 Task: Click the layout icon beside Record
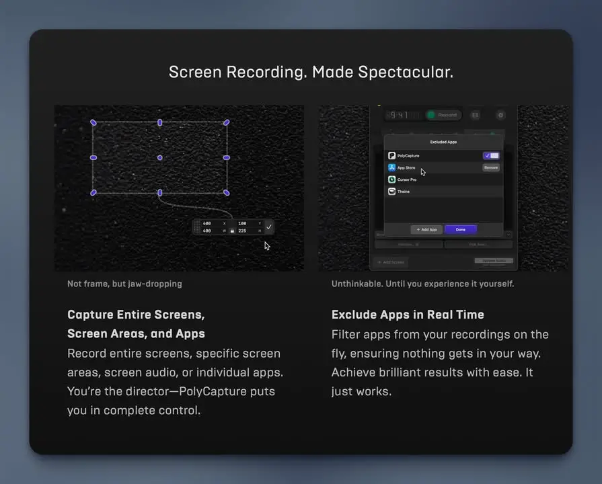click(475, 115)
